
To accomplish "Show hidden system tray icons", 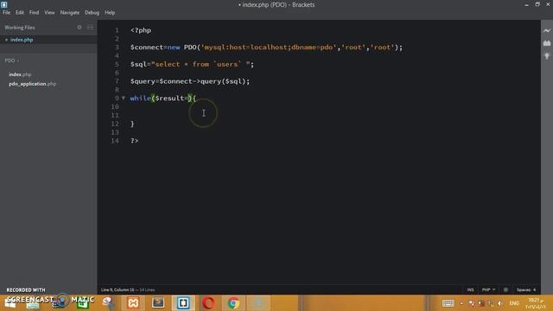I will [461, 303].
